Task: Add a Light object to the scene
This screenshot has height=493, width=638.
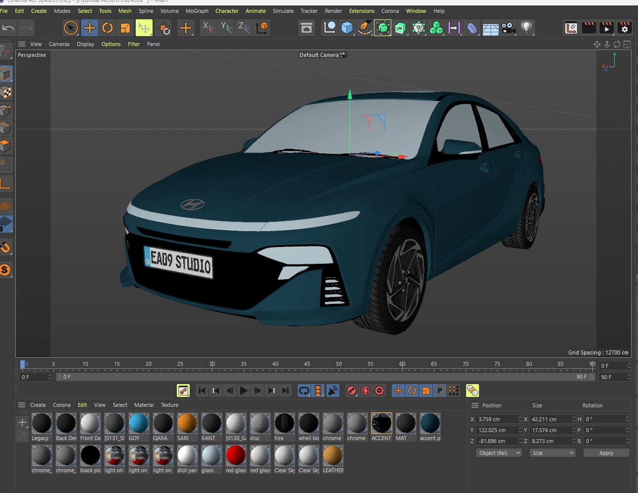Action: [527, 28]
